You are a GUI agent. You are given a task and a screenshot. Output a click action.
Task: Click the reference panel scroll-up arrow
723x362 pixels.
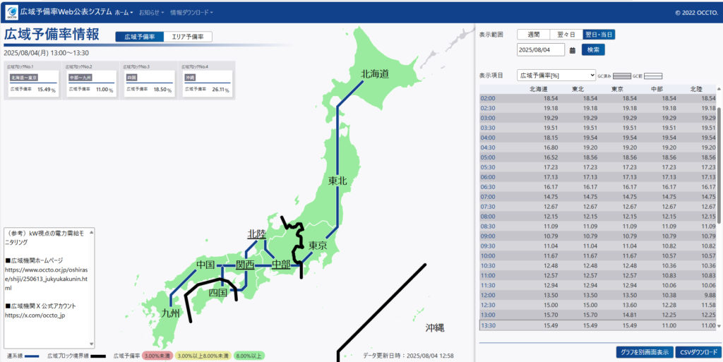click(91, 231)
